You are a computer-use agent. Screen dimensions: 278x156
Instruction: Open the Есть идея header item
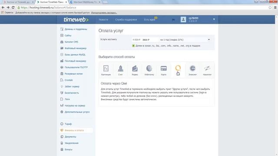click(149, 19)
